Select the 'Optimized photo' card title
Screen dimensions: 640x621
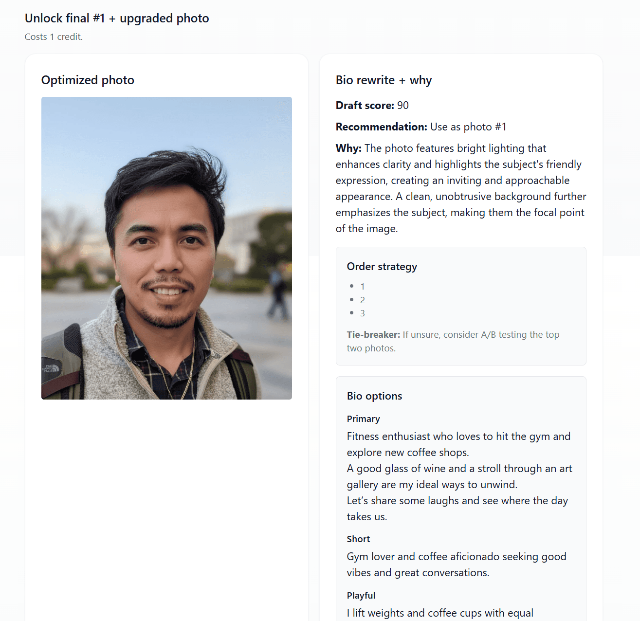coord(88,80)
